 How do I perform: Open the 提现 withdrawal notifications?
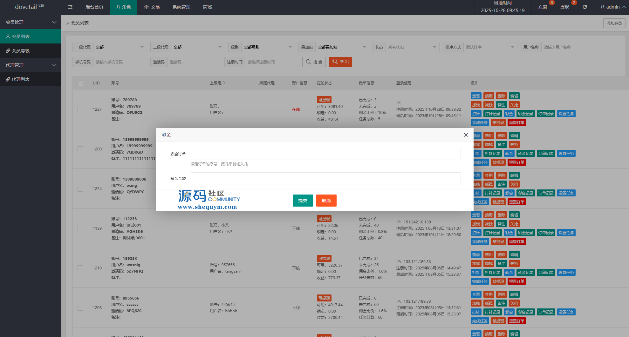[x=564, y=7]
